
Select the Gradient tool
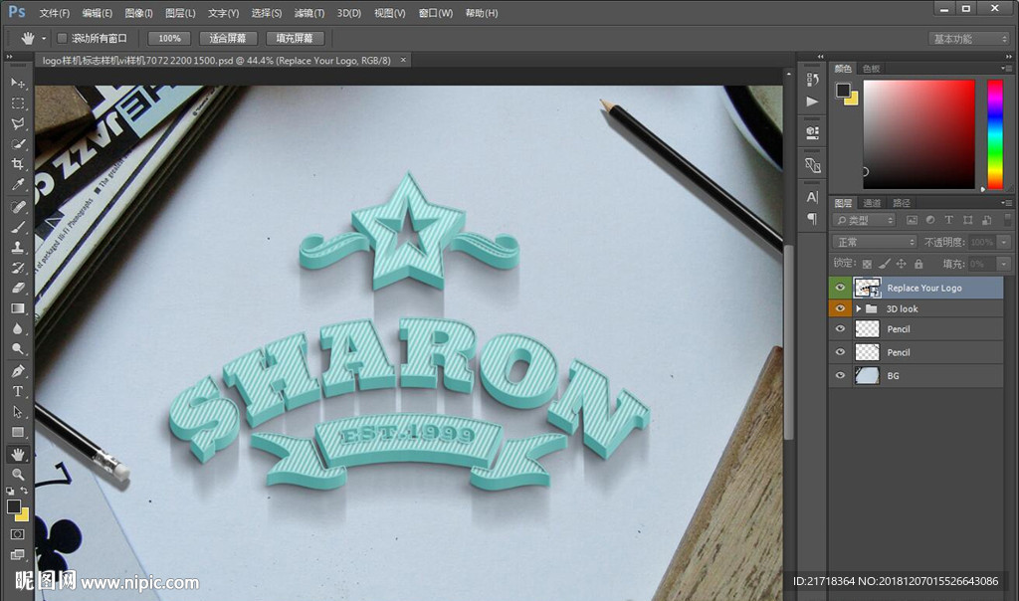click(x=18, y=308)
